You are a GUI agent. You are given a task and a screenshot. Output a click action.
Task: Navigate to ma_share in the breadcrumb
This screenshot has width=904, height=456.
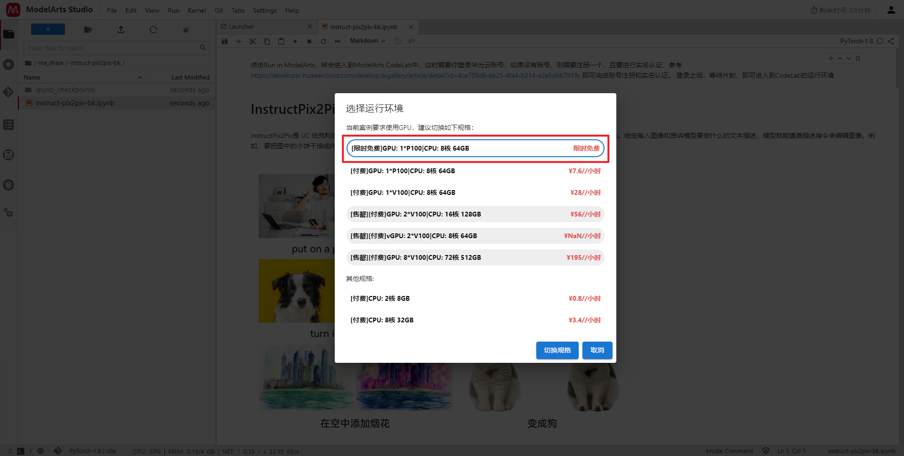[50, 63]
